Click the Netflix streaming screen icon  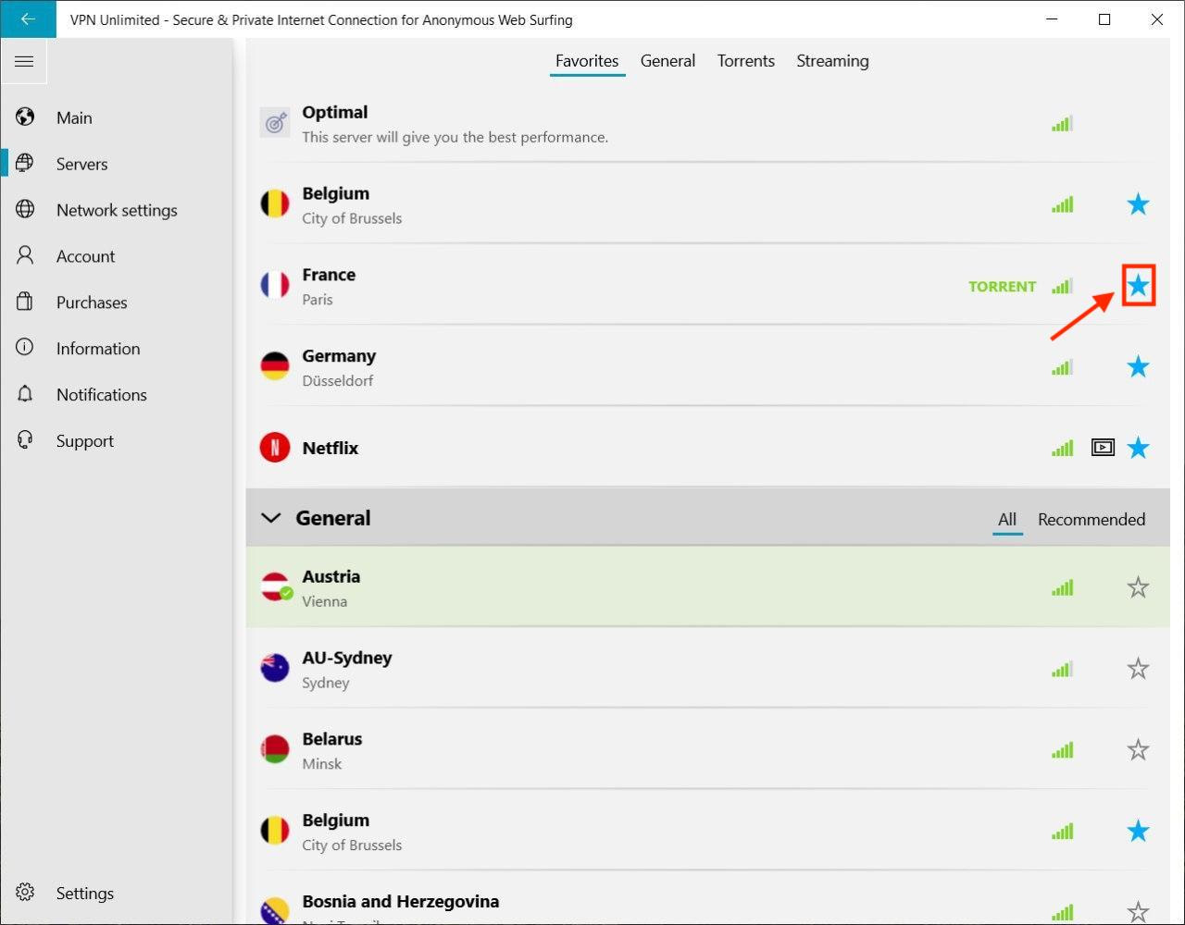(1102, 449)
